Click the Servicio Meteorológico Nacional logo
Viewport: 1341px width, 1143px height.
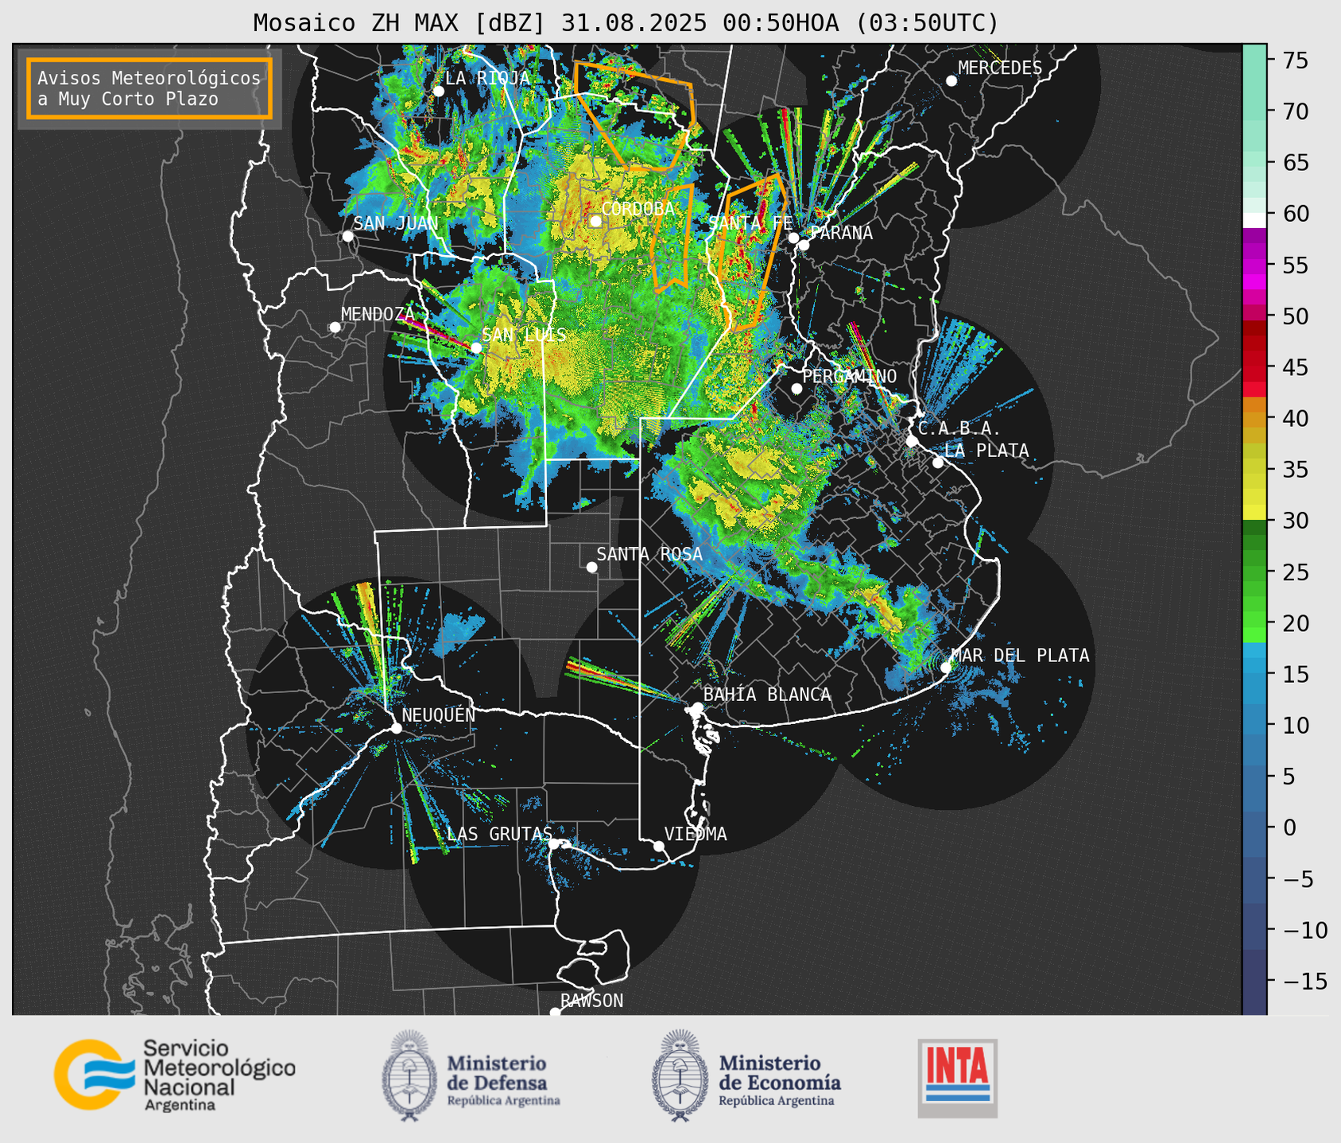[174, 1075]
